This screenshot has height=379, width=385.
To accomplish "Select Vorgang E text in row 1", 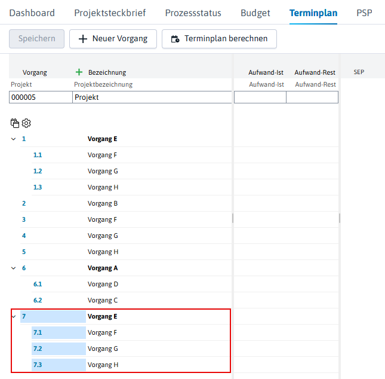I will (103, 139).
